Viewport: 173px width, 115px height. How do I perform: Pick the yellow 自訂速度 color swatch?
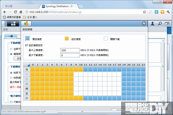[67, 39]
